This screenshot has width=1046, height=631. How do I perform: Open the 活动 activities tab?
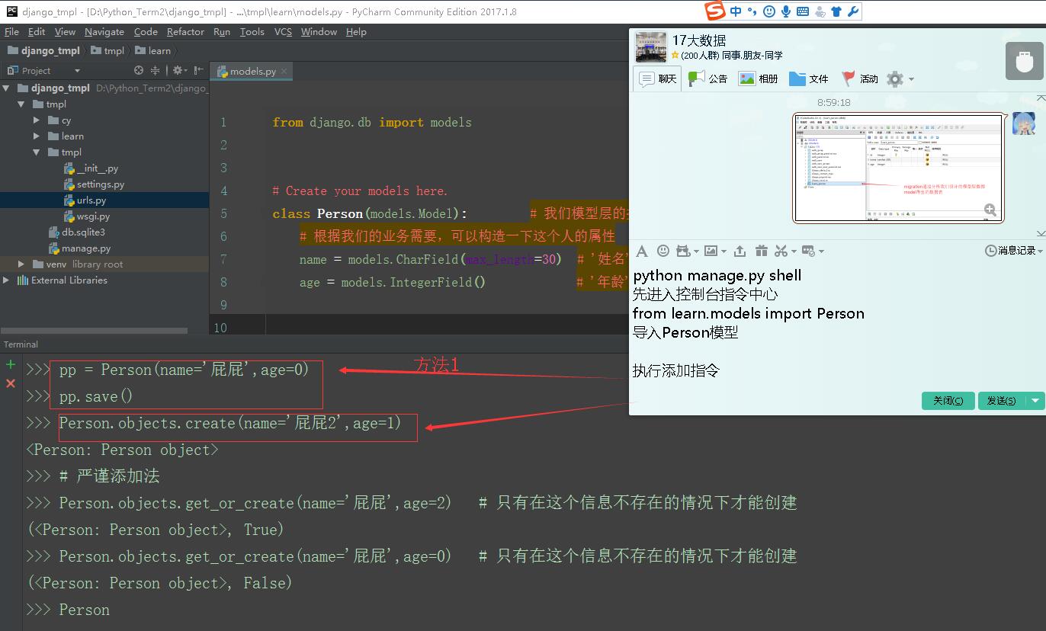pyautogui.click(x=859, y=78)
